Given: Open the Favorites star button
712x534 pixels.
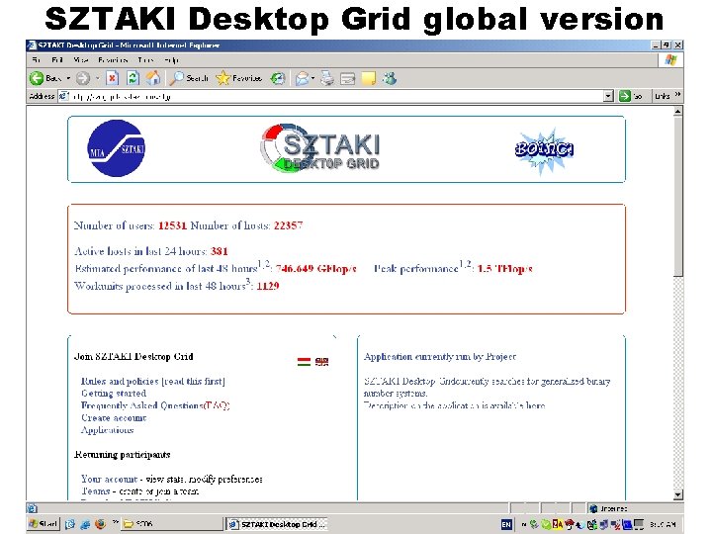Looking at the screenshot, I should [239, 78].
